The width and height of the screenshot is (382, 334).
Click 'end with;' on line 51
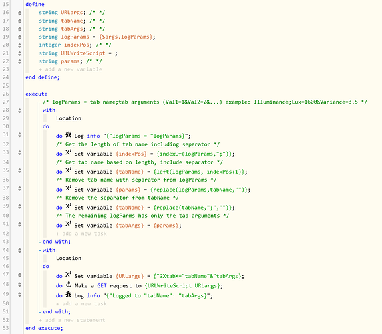pyautogui.click(x=57, y=311)
